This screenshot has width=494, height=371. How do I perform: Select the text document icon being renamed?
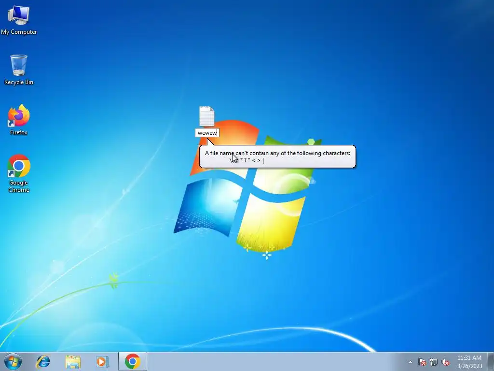(x=206, y=116)
